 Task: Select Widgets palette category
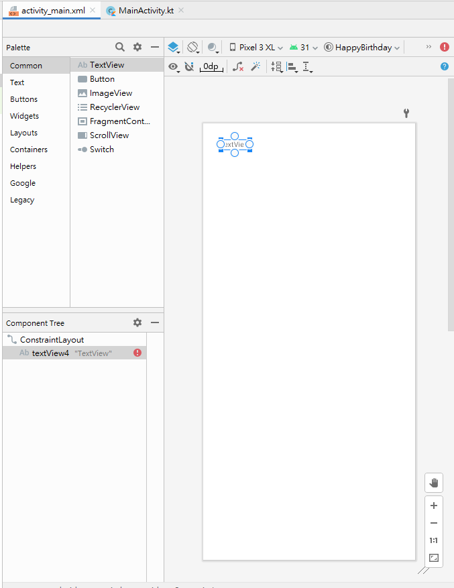coord(36,116)
